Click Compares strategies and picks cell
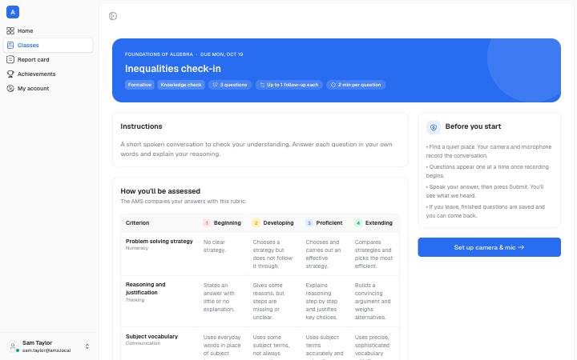This screenshot has width=577, height=360. click(x=373, y=254)
